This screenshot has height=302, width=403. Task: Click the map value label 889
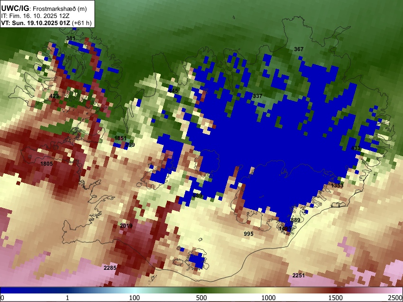295,220
